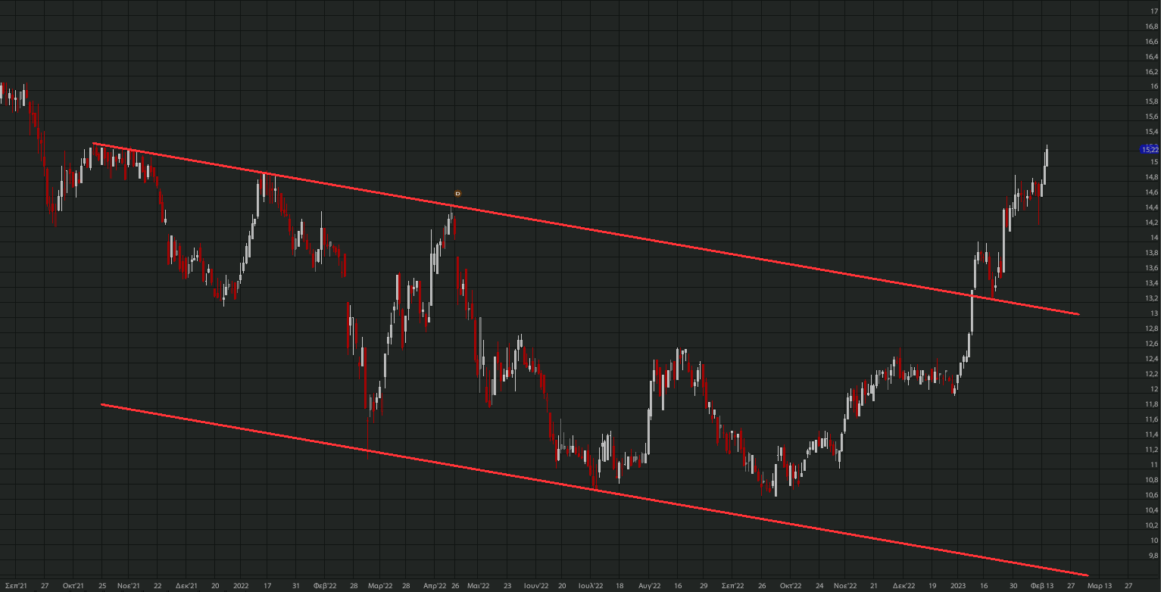
Task: Click the Μαι'22 date label
Action: (479, 586)
